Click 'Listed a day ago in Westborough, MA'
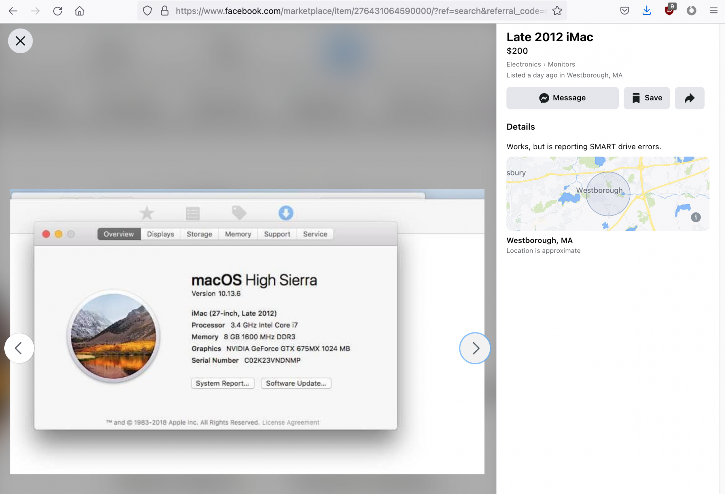 tap(564, 75)
